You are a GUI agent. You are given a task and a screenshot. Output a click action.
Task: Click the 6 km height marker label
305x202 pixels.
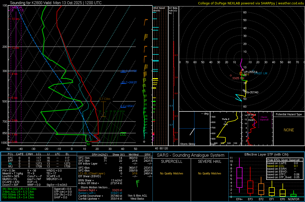coord(14,98)
